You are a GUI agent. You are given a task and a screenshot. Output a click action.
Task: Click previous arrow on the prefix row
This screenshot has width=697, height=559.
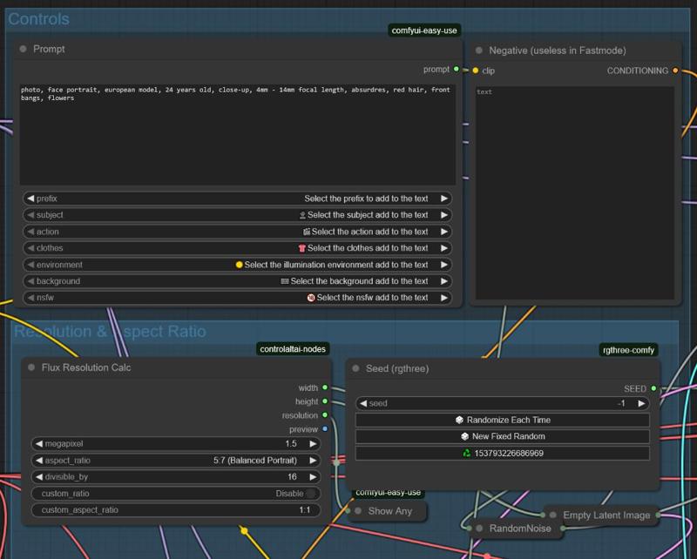(30, 199)
